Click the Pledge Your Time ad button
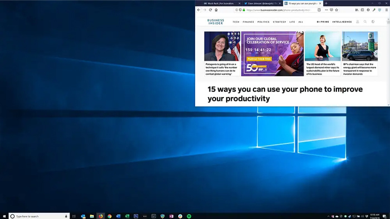Image resolution: width=390 pixels, height=219 pixels. [259, 59]
